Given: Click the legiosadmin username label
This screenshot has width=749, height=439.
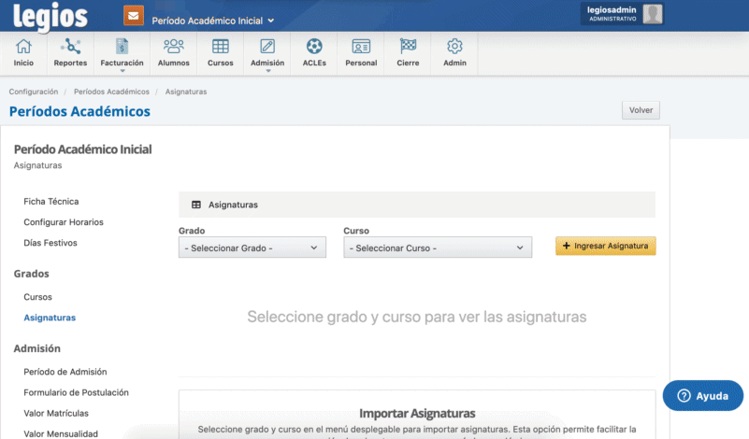Looking at the screenshot, I should tap(612, 10).
